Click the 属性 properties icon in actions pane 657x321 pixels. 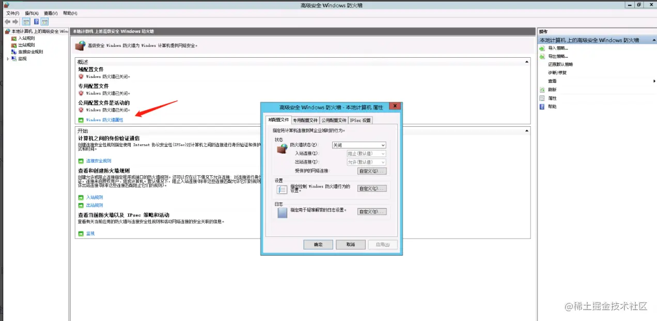[x=542, y=98]
